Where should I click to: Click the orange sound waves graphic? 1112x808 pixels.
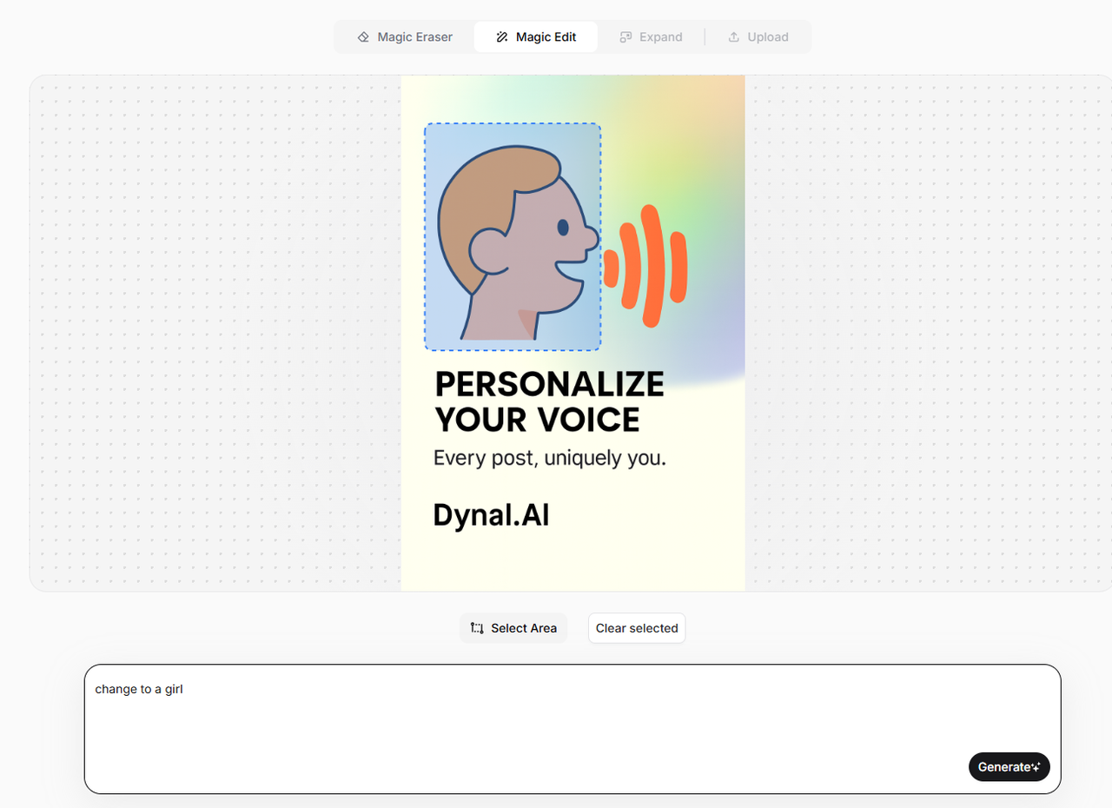pyautogui.click(x=645, y=266)
